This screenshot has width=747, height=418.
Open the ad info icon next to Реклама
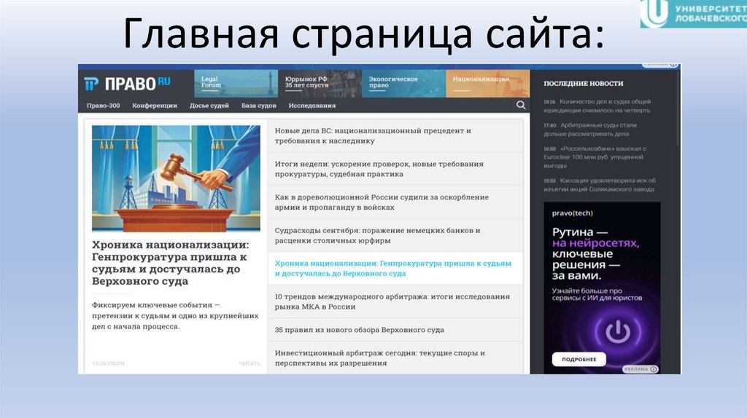(654, 369)
